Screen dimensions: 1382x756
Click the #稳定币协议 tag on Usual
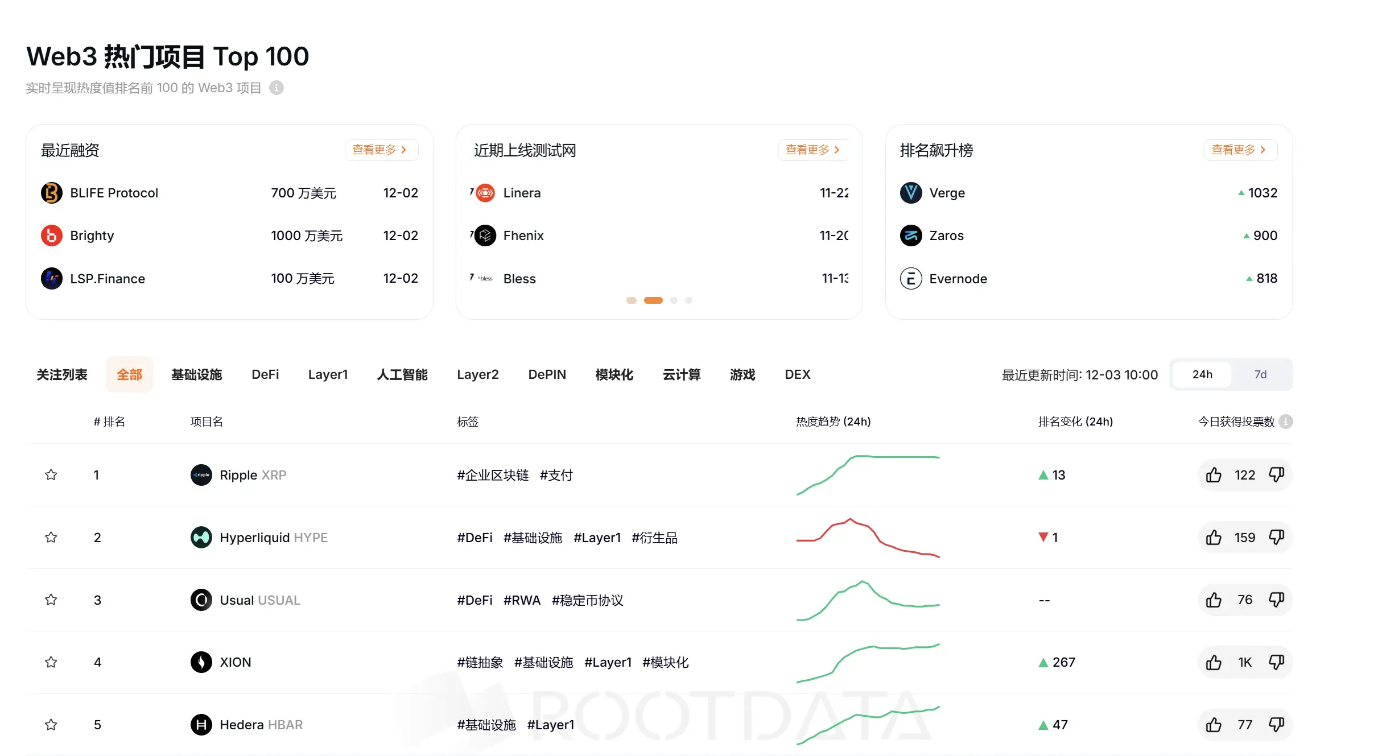click(x=587, y=600)
